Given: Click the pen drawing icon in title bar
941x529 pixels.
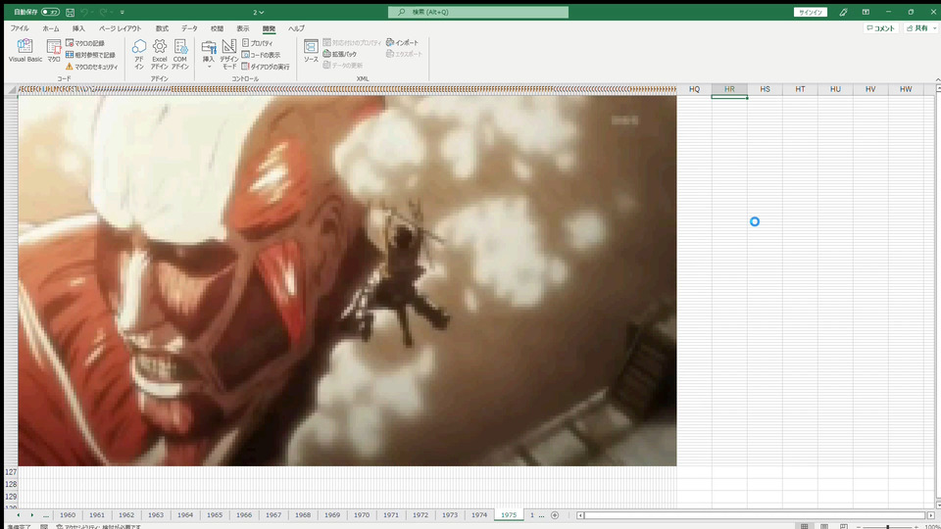Looking at the screenshot, I should click(x=843, y=12).
